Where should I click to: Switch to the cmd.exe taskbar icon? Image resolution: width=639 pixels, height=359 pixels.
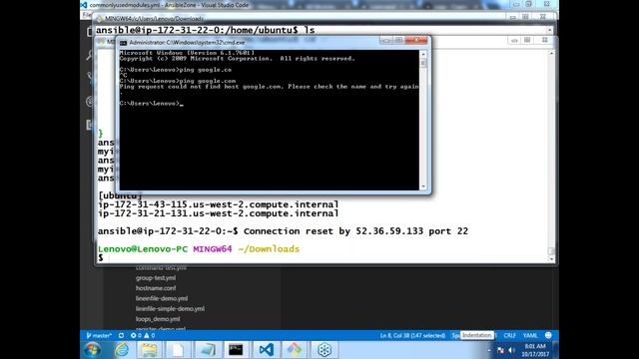[x=236, y=350]
